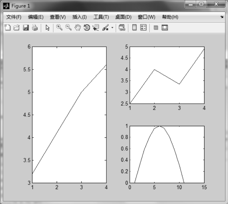Toggle the Zoom In magnifier tool

tap(59, 28)
